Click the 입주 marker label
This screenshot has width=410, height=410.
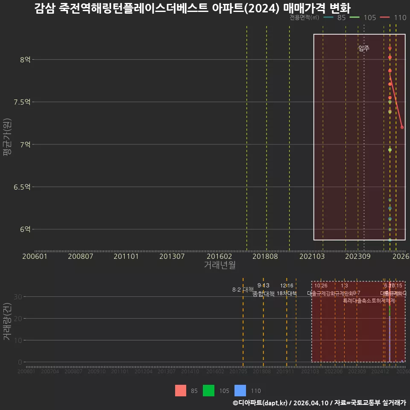(x=364, y=48)
